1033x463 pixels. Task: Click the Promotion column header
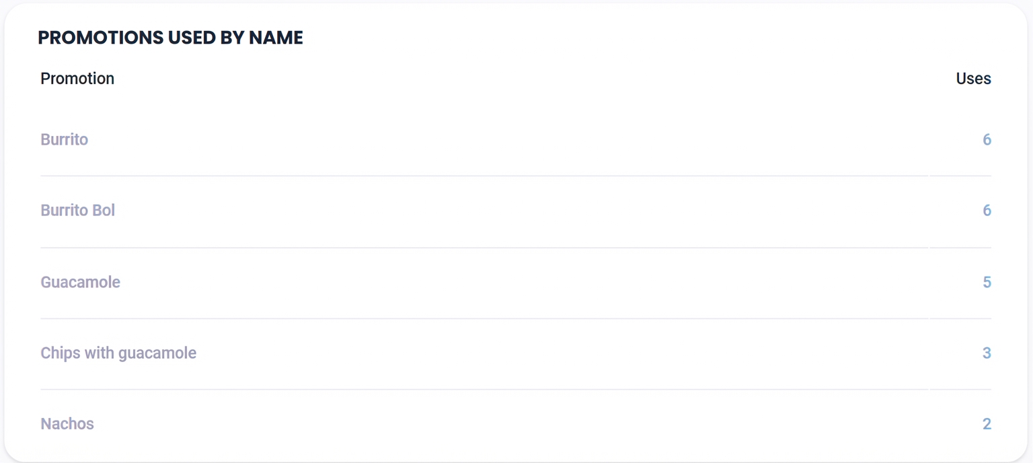[x=77, y=79]
